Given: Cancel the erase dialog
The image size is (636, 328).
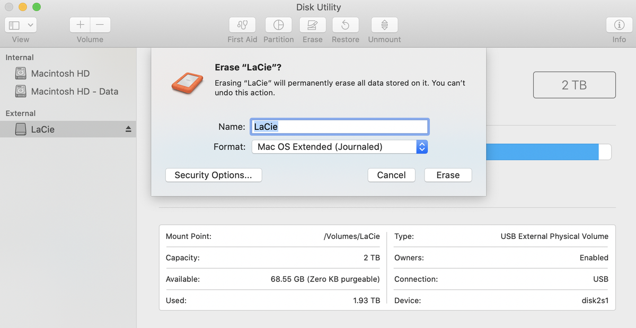Looking at the screenshot, I should [391, 175].
